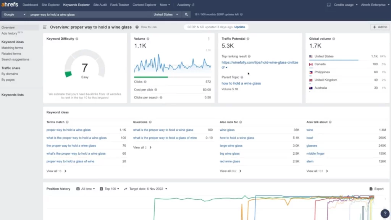The image size is (391, 220).
Task: Click View all 2 questions
Action: coord(142,147)
